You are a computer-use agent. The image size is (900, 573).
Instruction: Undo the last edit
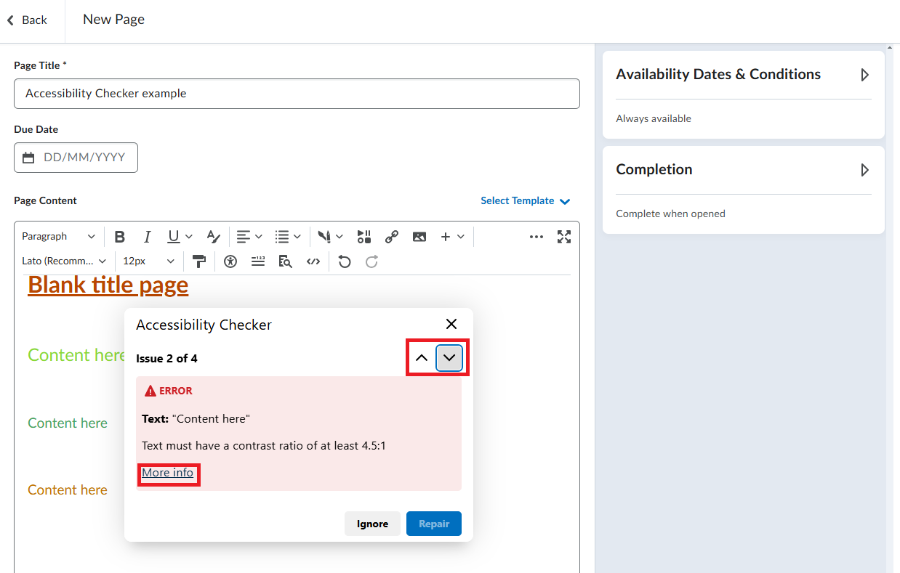345,261
